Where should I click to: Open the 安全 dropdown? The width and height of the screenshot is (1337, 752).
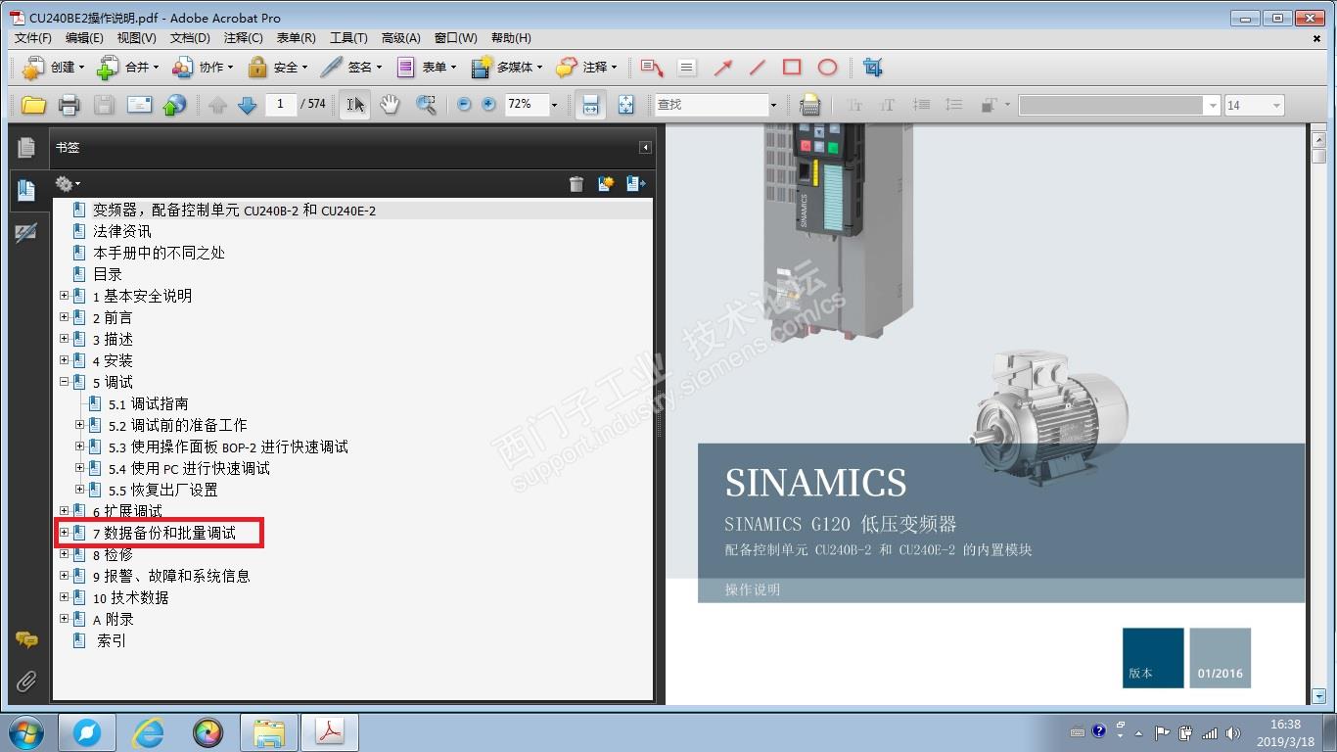277,68
